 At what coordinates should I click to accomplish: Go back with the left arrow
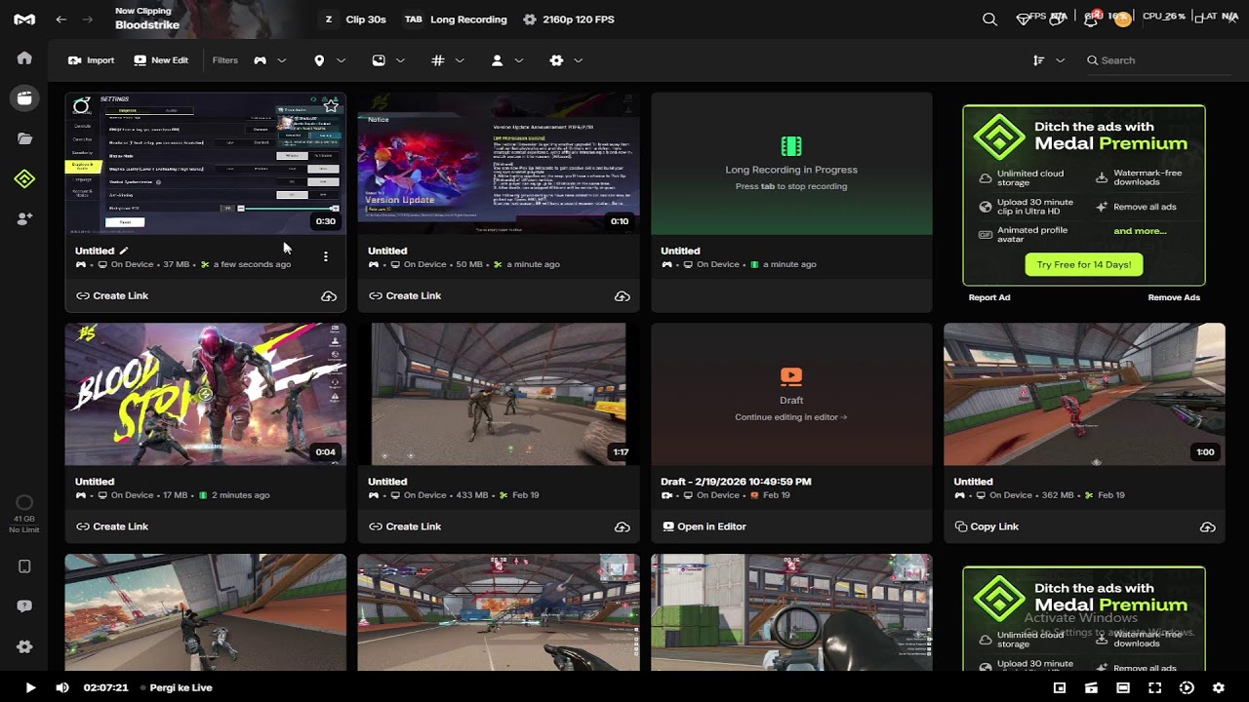pyautogui.click(x=61, y=19)
